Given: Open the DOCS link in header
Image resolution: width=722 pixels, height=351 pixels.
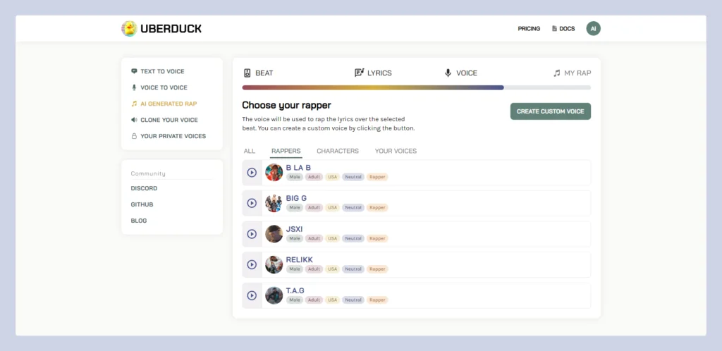Looking at the screenshot, I should 567,28.
